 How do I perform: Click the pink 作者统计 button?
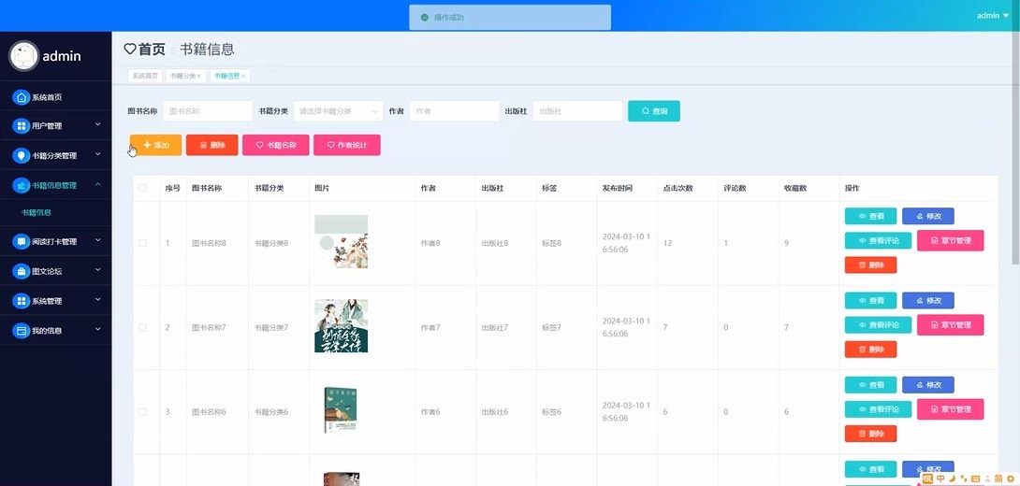(x=347, y=145)
